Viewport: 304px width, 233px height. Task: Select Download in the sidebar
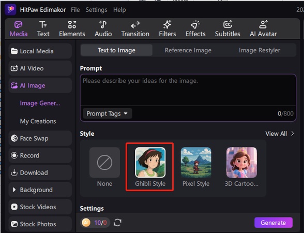click(40, 172)
